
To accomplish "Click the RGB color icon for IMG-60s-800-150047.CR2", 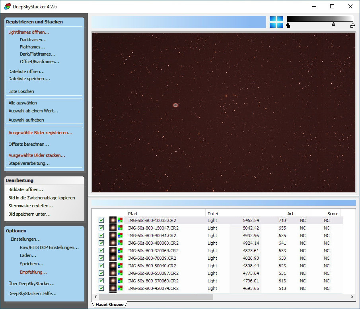I will (x=120, y=228).
